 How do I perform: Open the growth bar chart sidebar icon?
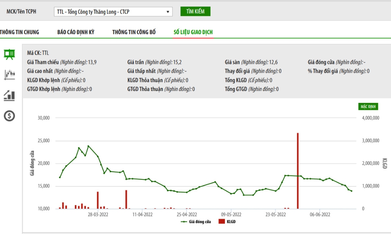9,95
